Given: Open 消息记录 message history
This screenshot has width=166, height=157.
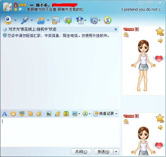Looking at the screenshot, I should point(104,114).
